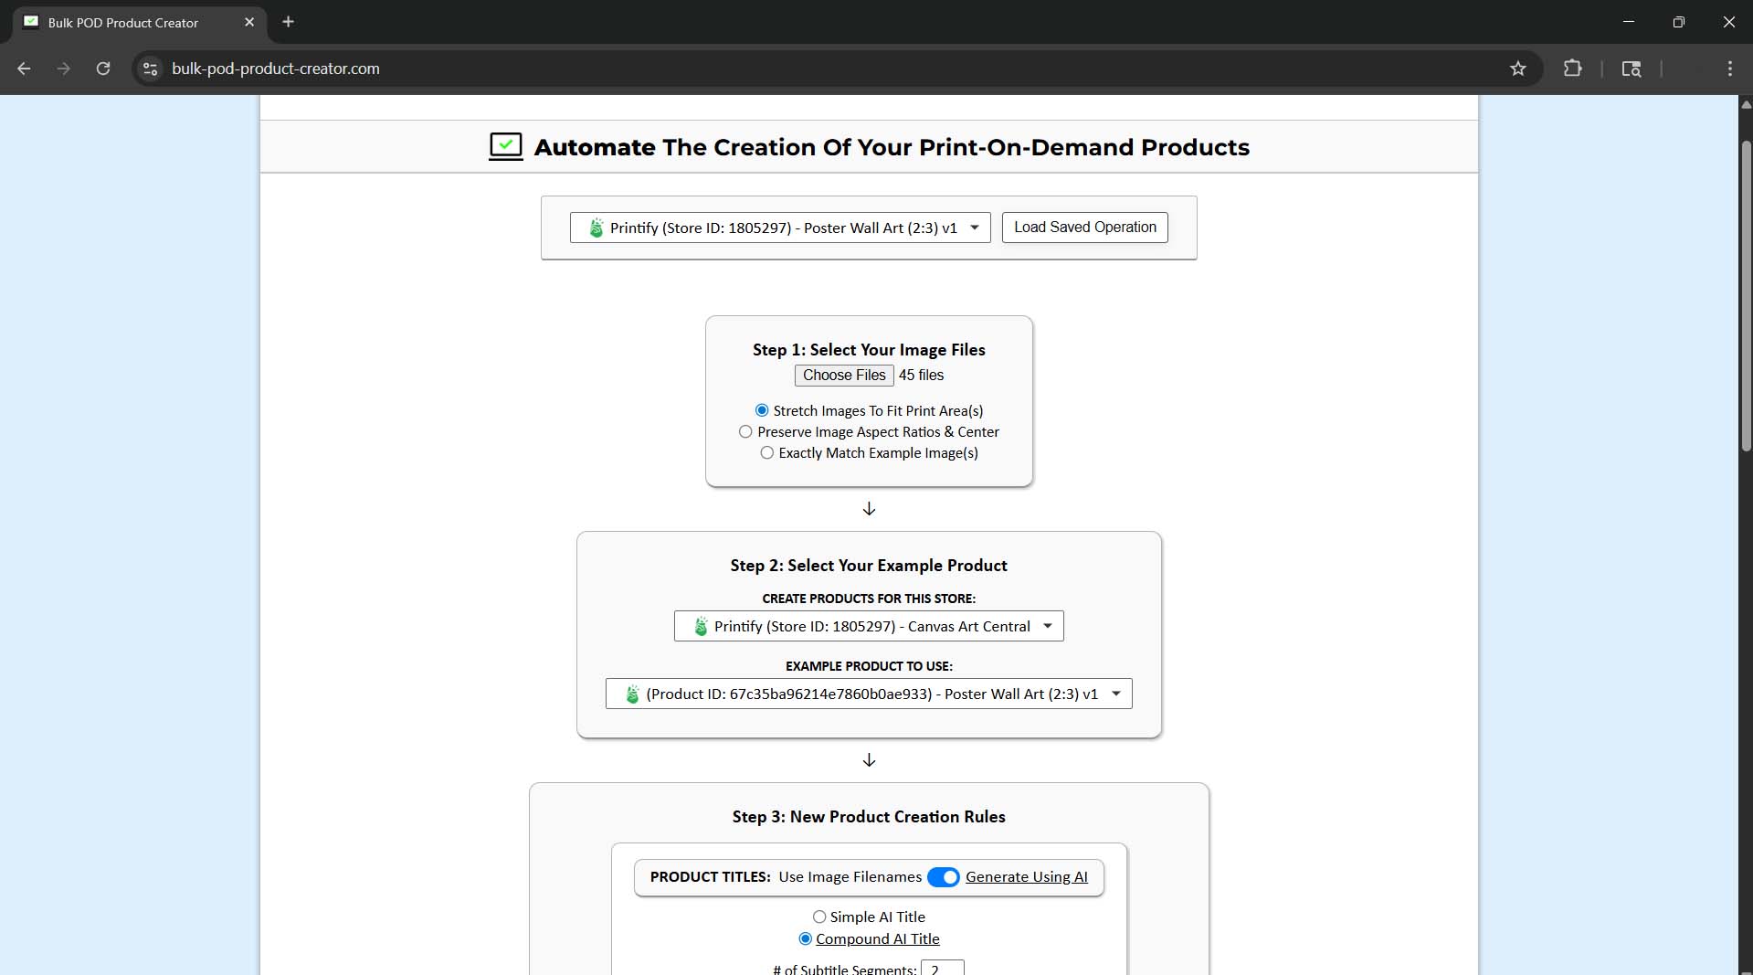Select the Compound AI Title option

(x=805, y=938)
